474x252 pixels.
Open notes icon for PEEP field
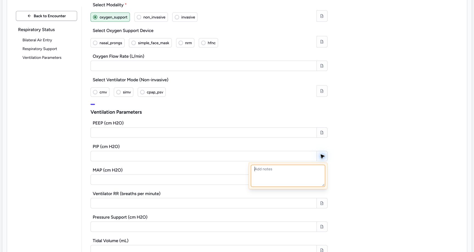click(x=322, y=133)
